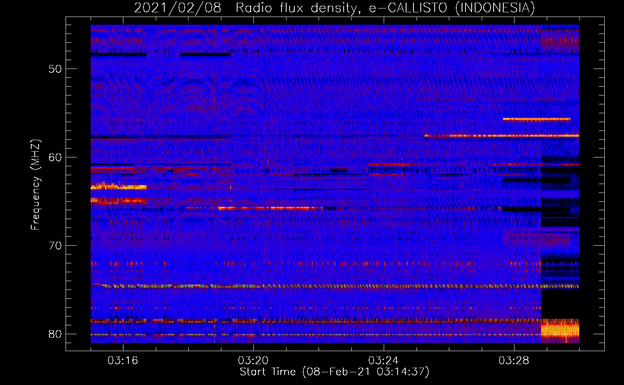Click the 70 MHz frequency tick label
The image size is (624, 385).
click(x=55, y=246)
